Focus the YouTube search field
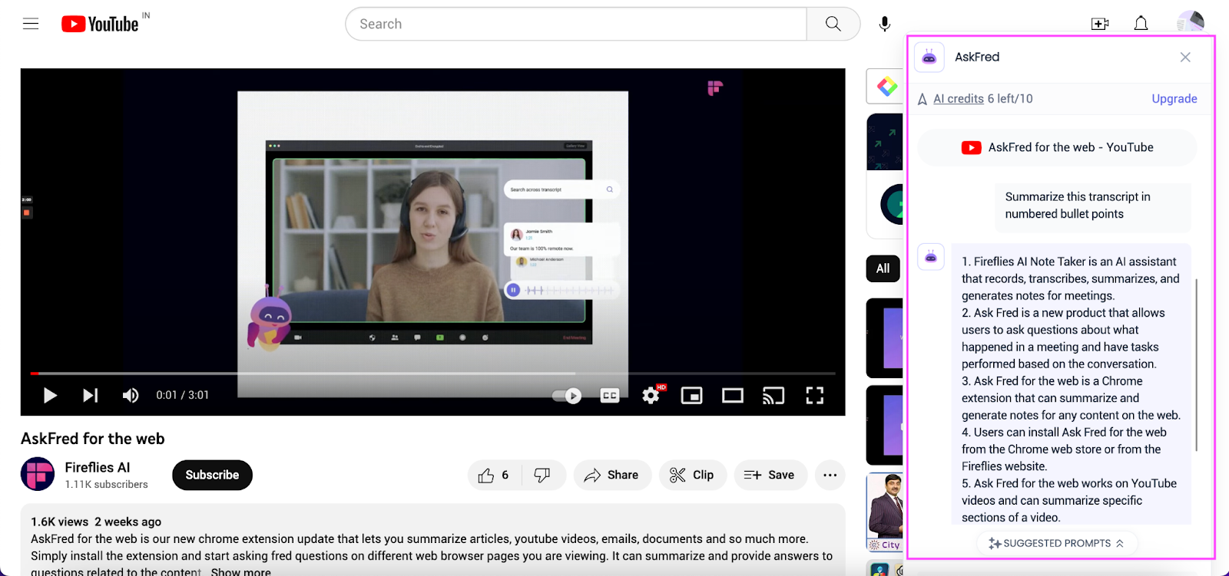1229x576 pixels. pyautogui.click(x=576, y=24)
